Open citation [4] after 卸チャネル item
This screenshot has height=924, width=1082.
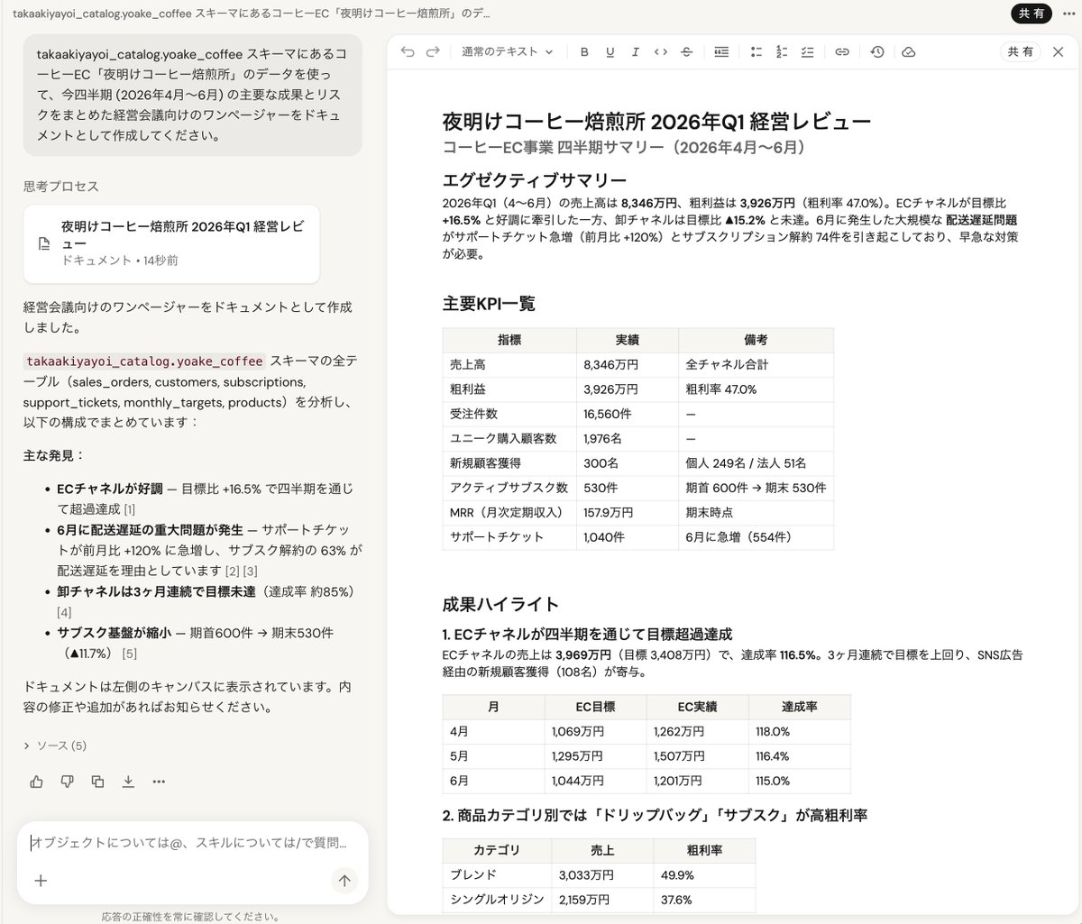64,613
